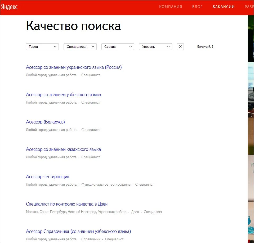Clear filters with the X button
The height and width of the screenshot is (243, 254).
[180, 47]
